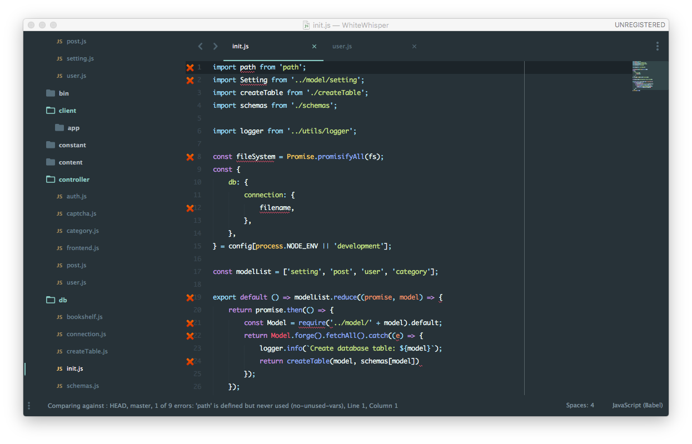Open captcha.js in the controller folder
The image size is (692, 444).
pyautogui.click(x=81, y=213)
